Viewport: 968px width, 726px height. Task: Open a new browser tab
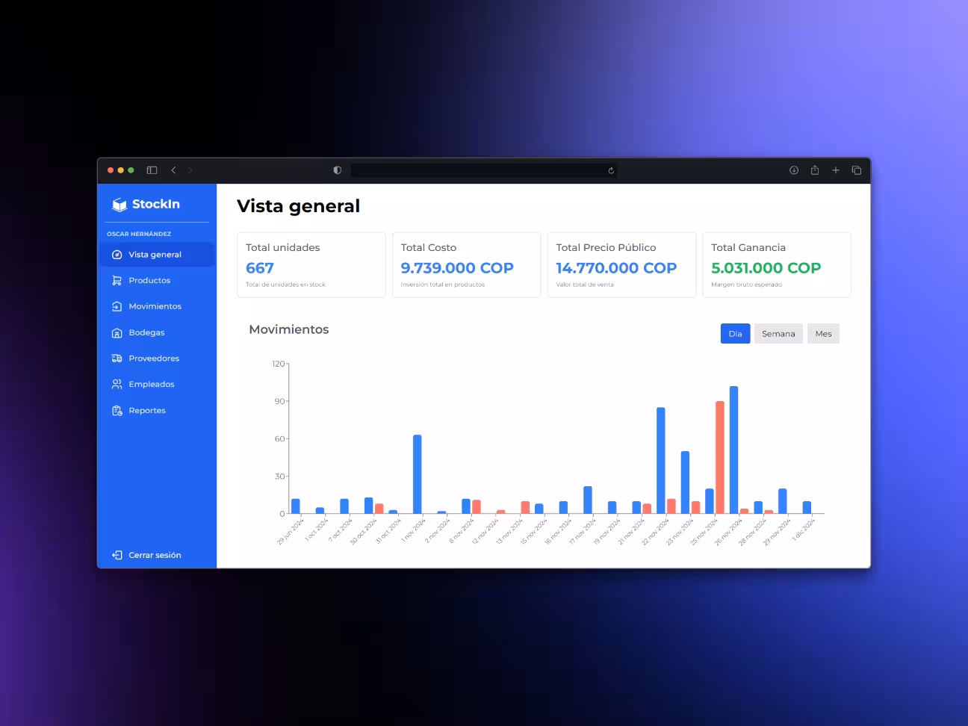coord(836,170)
